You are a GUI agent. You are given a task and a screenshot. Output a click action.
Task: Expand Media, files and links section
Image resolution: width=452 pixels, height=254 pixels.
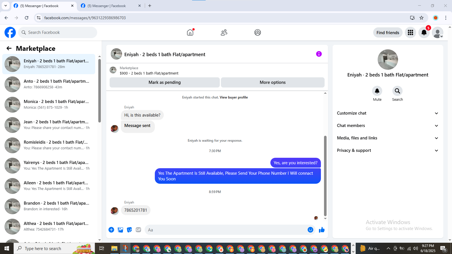[x=388, y=138]
